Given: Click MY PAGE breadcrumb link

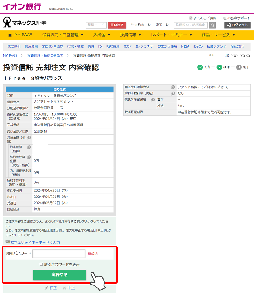Looking at the screenshot, I should click(10, 56).
